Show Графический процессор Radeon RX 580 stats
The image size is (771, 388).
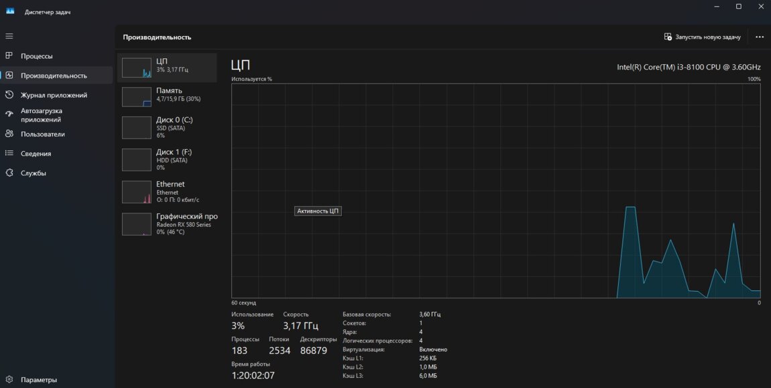click(167, 223)
